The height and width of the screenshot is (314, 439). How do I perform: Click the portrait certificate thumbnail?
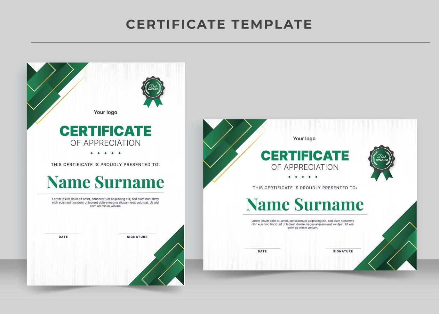click(x=106, y=174)
